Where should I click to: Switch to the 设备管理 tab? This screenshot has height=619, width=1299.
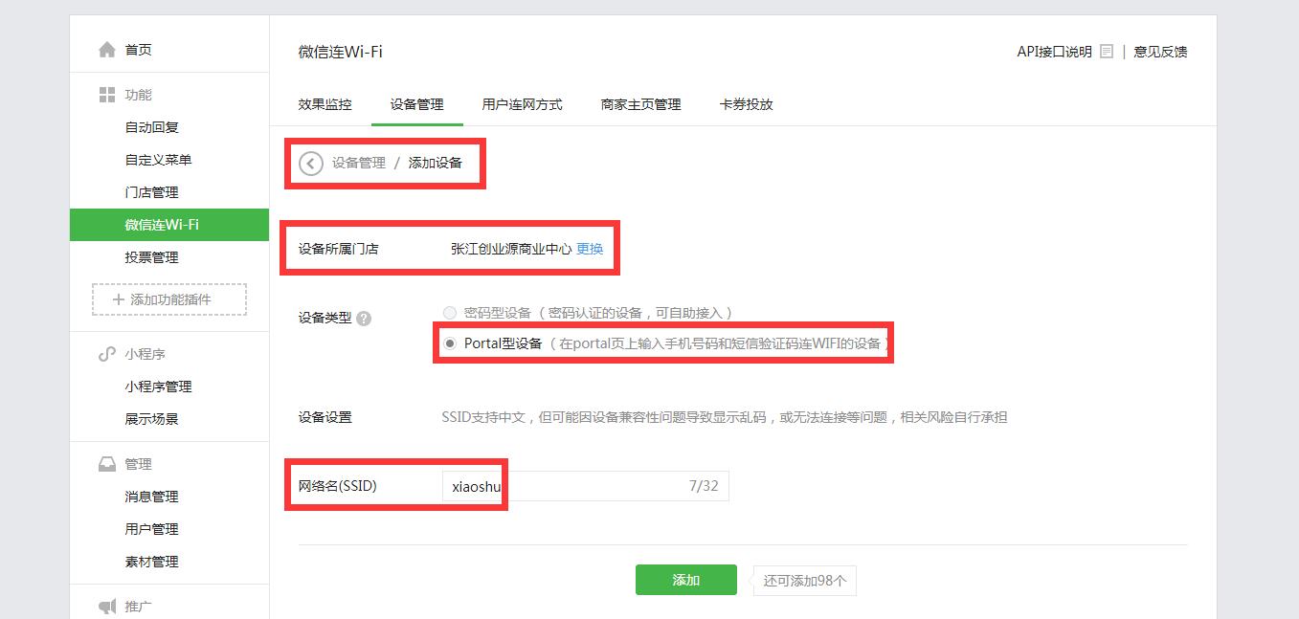[417, 104]
